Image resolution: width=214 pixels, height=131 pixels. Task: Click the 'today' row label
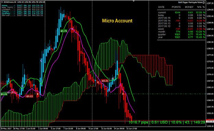(161, 15)
